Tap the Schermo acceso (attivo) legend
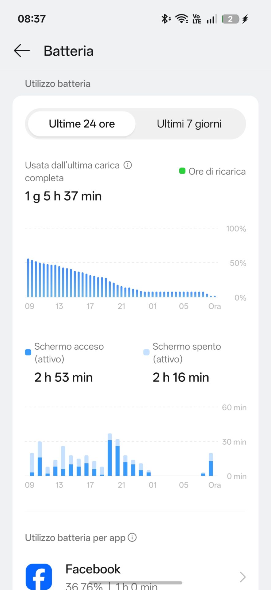The image size is (271, 590). [64, 353]
